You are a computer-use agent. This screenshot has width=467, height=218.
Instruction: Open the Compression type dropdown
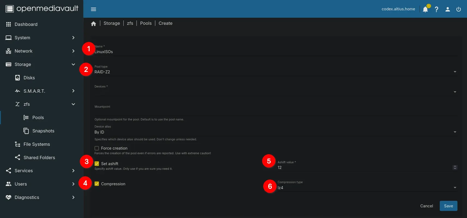367,188
